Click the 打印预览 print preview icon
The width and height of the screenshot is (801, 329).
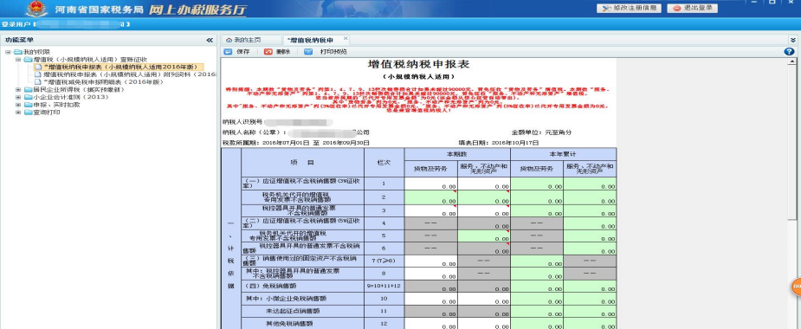pos(308,52)
